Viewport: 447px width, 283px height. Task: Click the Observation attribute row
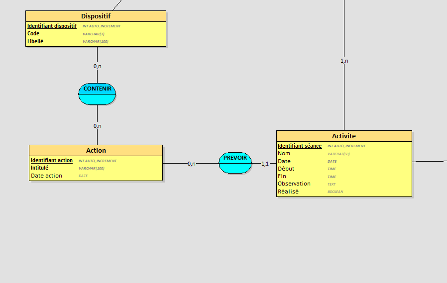coord(294,184)
